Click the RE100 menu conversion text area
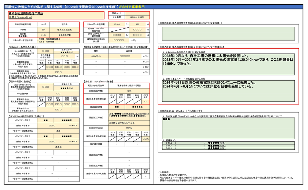The height and width of the screenshot is (190, 308). coord(228,91)
